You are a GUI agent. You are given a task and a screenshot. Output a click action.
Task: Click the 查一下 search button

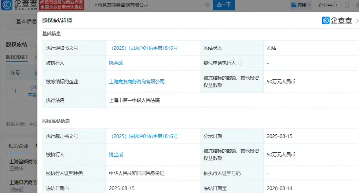(224, 5)
